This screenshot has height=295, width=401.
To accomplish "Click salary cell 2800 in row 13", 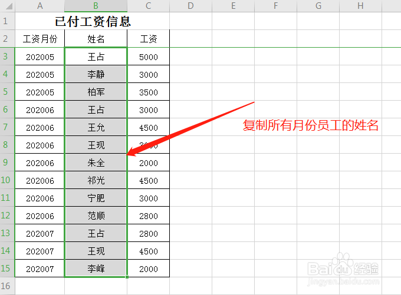I will pos(149,233).
